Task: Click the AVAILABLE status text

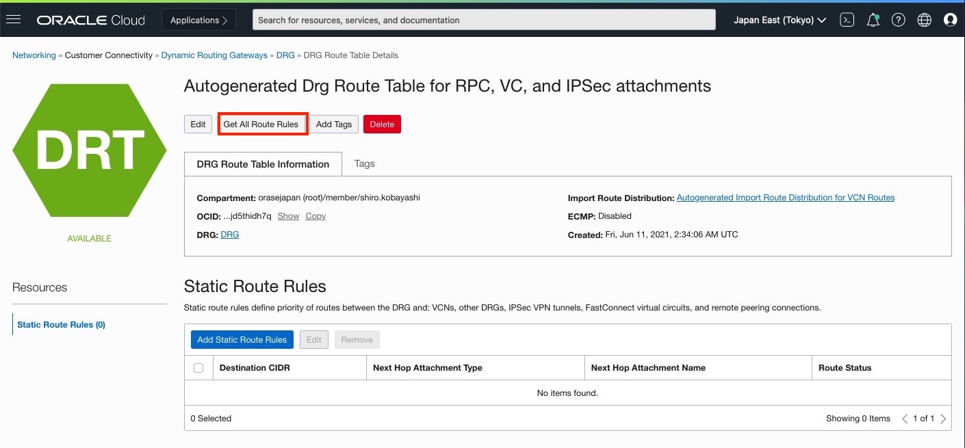Action: pyautogui.click(x=90, y=239)
